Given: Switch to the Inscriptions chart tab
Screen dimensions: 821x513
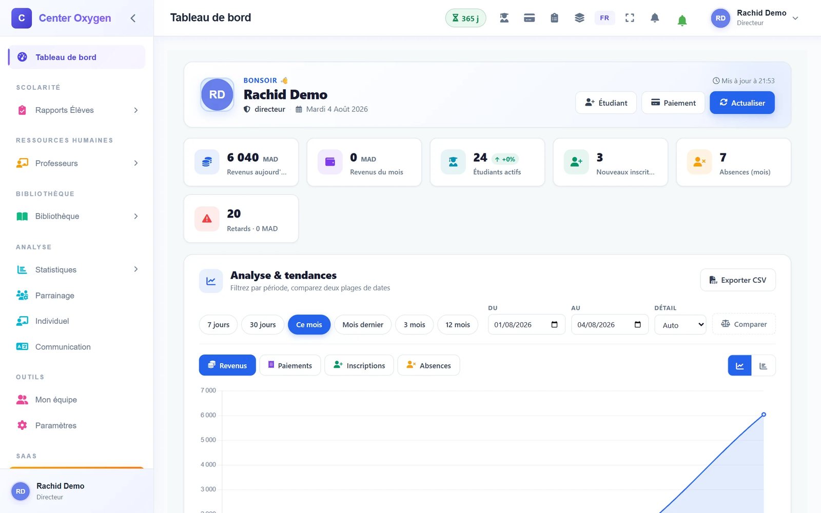Looking at the screenshot, I should pyautogui.click(x=359, y=365).
